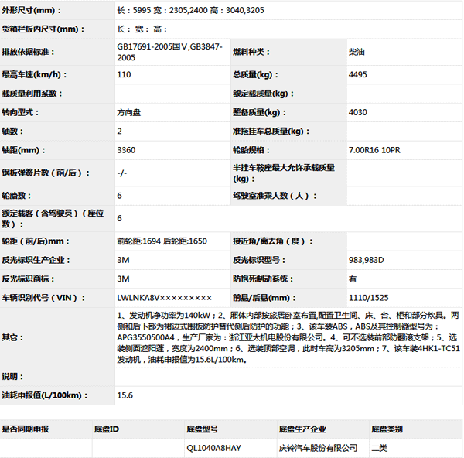Click chassis manufacturer 庆铃汽车股份有限公司

[x=318, y=447]
